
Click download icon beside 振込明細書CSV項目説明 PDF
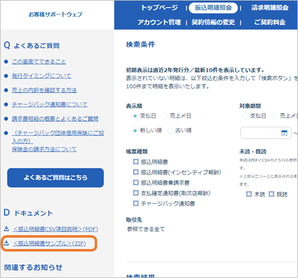coord(6,229)
